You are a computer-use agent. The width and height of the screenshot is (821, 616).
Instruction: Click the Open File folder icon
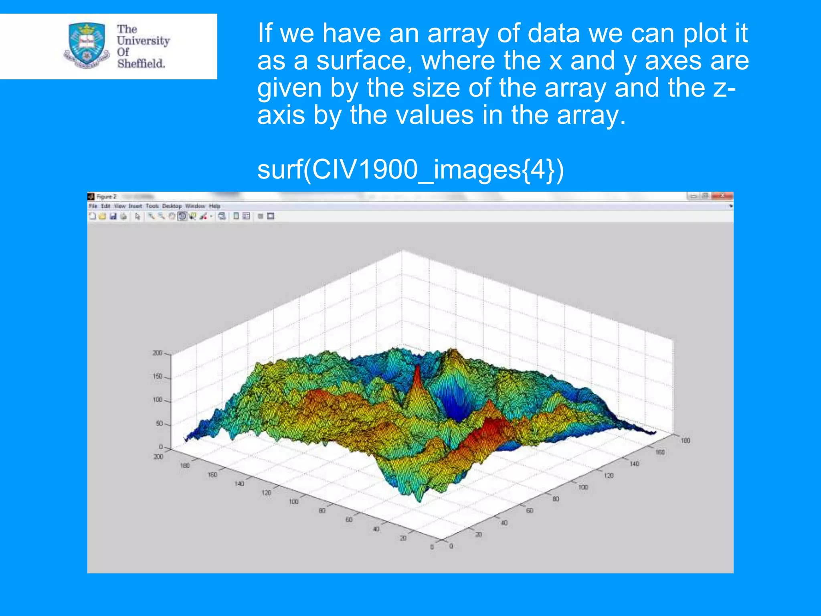point(102,216)
